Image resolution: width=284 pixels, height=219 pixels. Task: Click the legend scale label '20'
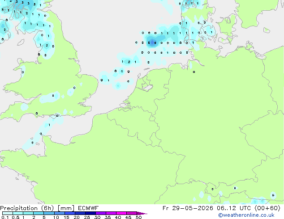pos(77,217)
